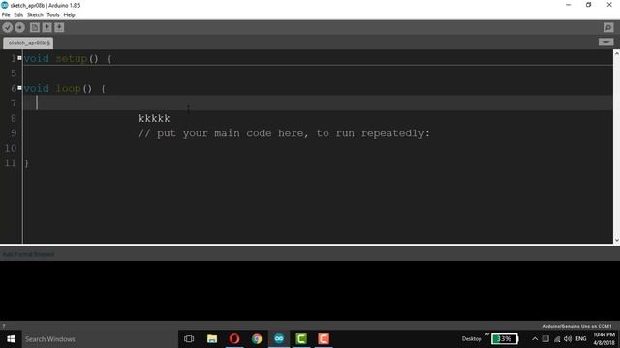The image size is (620, 348).
Task: Open Google Chrome from taskbar
Action: (x=257, y=339)
